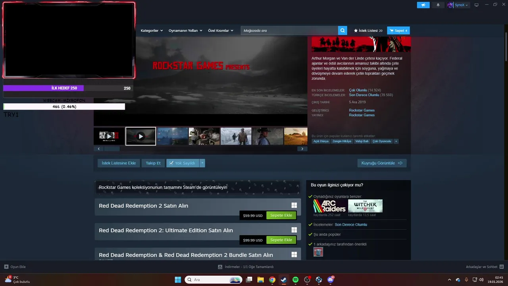Open the SynoX account dropdown
The image size is (508, 286).
click(458, 5)
